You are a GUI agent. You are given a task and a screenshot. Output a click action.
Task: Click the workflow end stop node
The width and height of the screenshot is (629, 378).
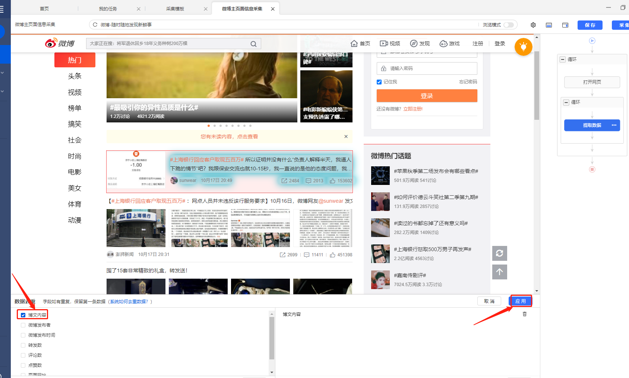(592, 169)
